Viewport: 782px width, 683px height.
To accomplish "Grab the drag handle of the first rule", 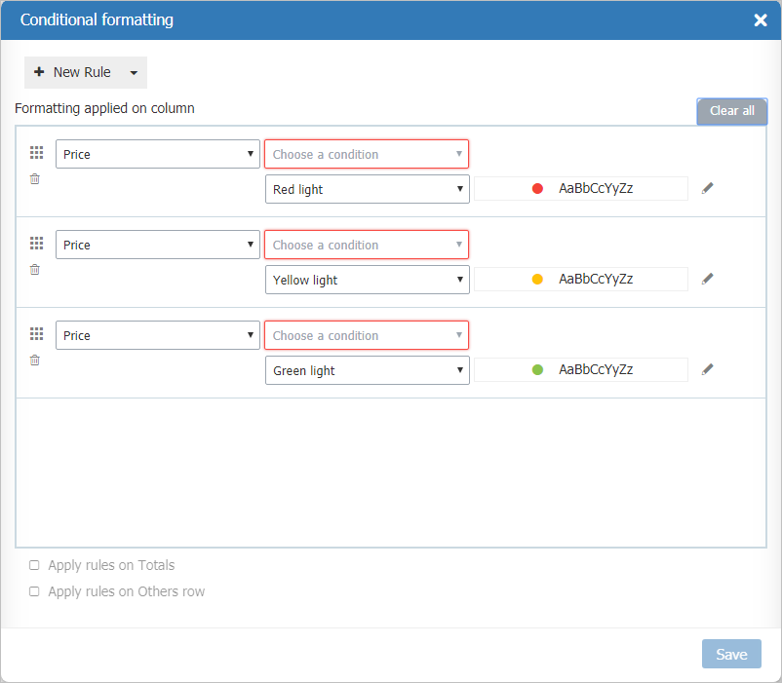I will pyautogui.click(x=36, y=152).
